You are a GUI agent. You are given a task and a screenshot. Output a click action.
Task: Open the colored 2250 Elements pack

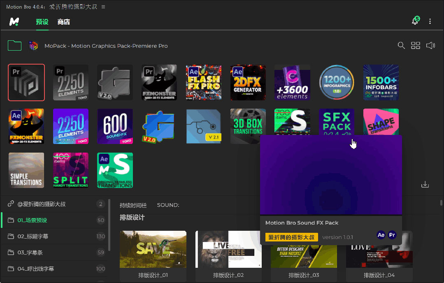[71, 126]
